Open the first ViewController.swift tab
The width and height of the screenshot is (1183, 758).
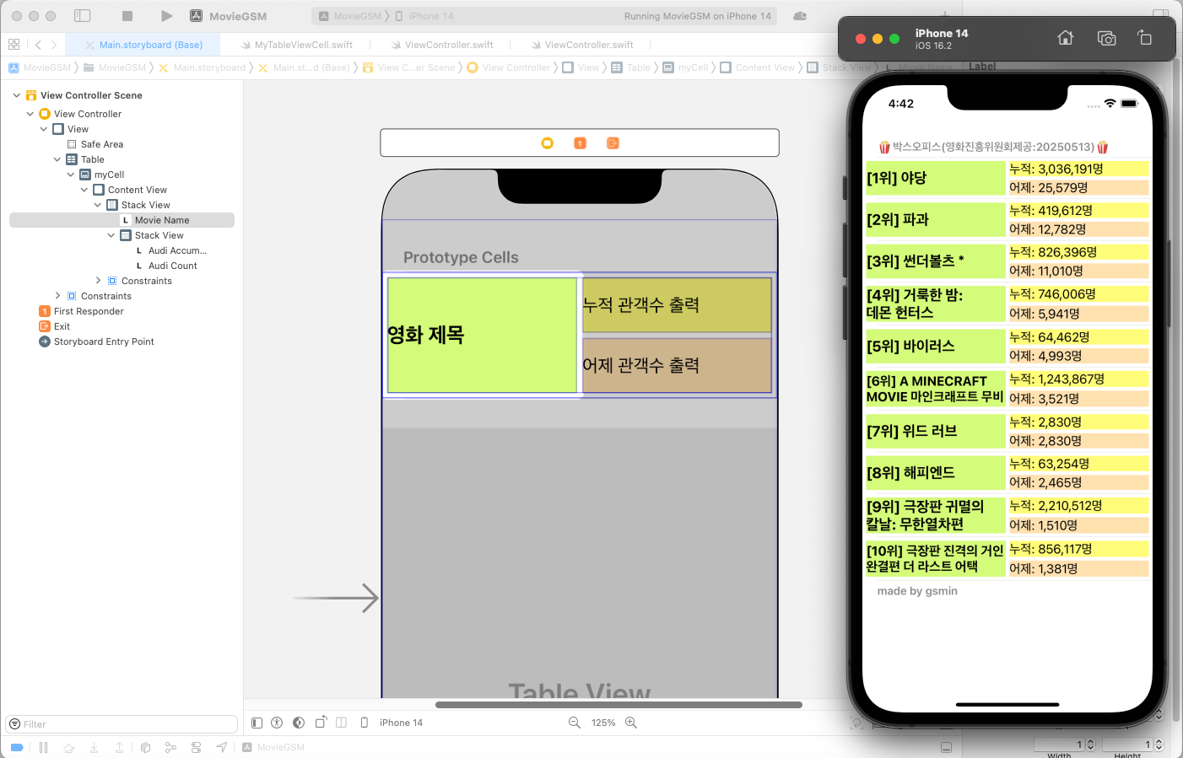tap(442, 45)
